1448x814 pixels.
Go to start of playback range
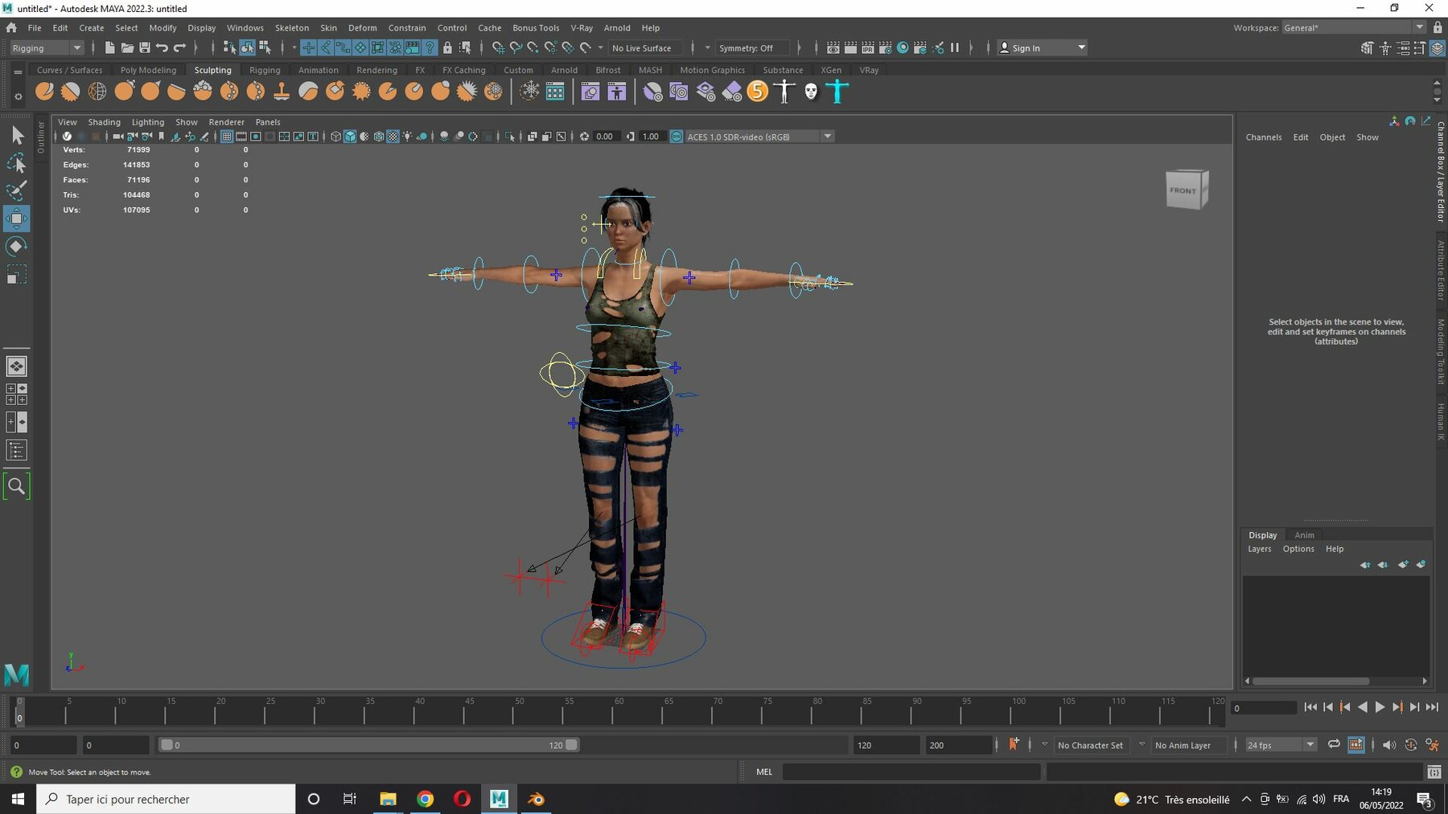[1310, 707]
